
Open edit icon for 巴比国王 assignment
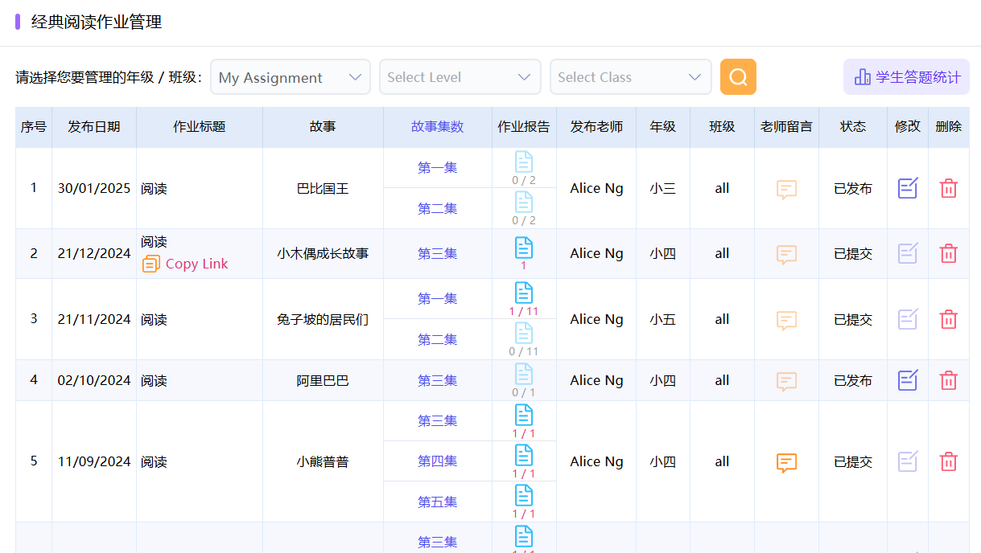[x=908, y=189]
